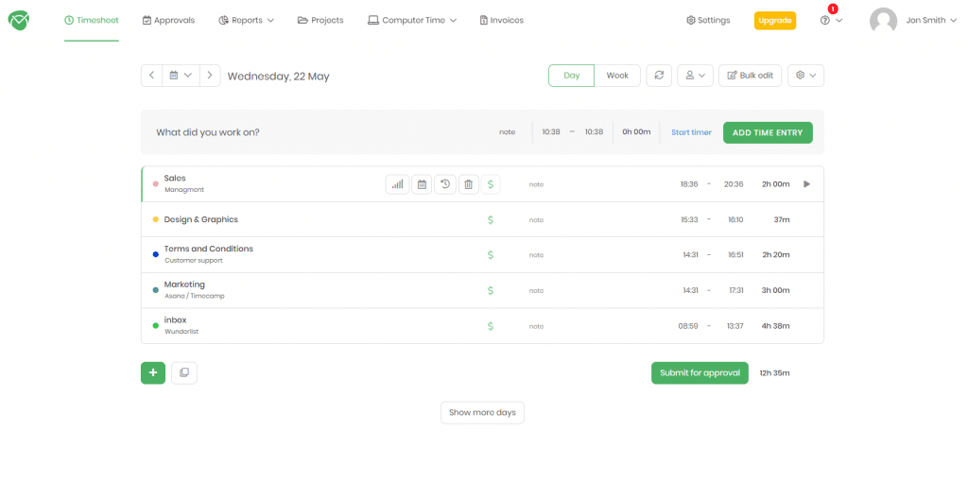Viewport: 968px width, 483px height.
Task: Click the signal bars icon in Sales row
Action: (x=398, y=184)
